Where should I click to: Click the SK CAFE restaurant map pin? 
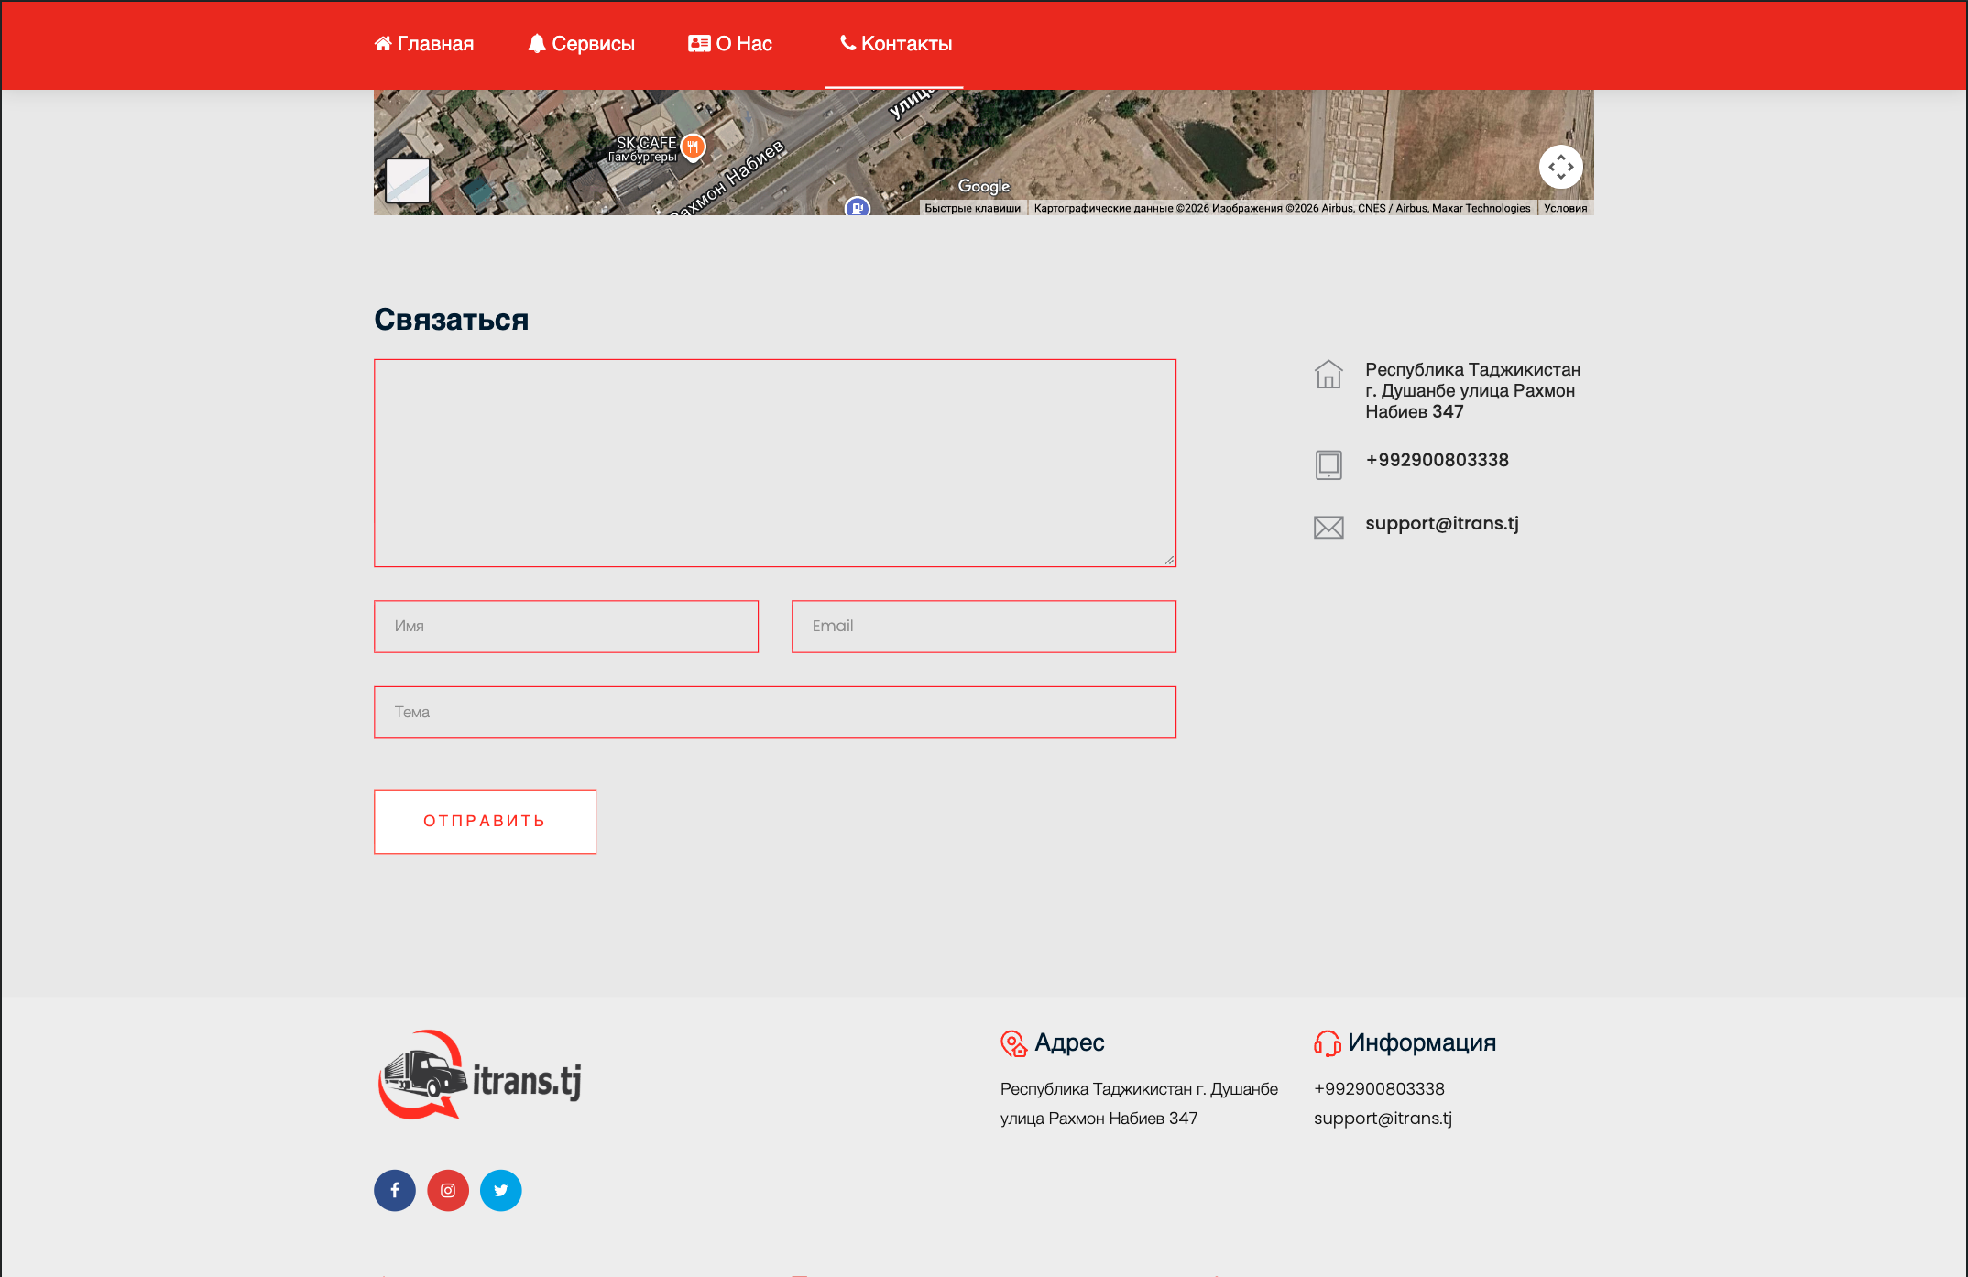click(x=694, y=147)
